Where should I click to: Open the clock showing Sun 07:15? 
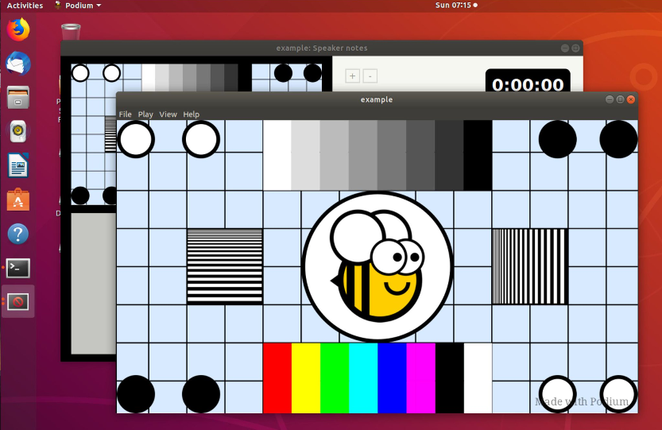[456, 6]
